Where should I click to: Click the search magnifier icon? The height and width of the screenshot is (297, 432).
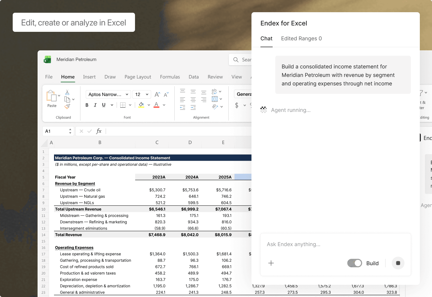pos(236,60)
